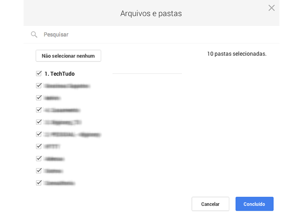Toggle the last folder checkbox in list
Image resolution: width=303 pixels, height=218 pixels.
pyautogui.click(x=39, y=183)
